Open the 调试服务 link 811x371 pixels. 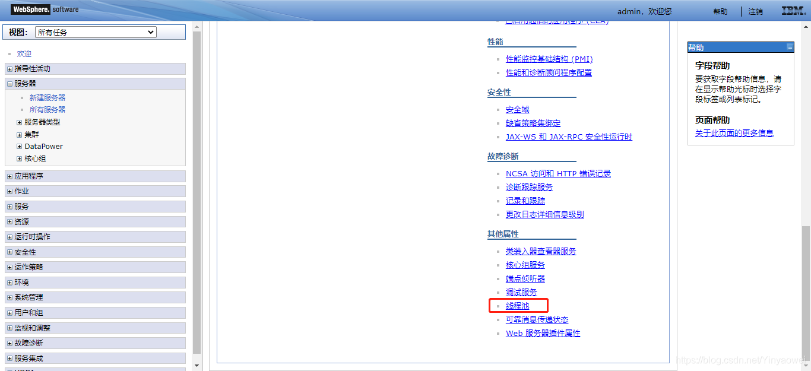521,292
